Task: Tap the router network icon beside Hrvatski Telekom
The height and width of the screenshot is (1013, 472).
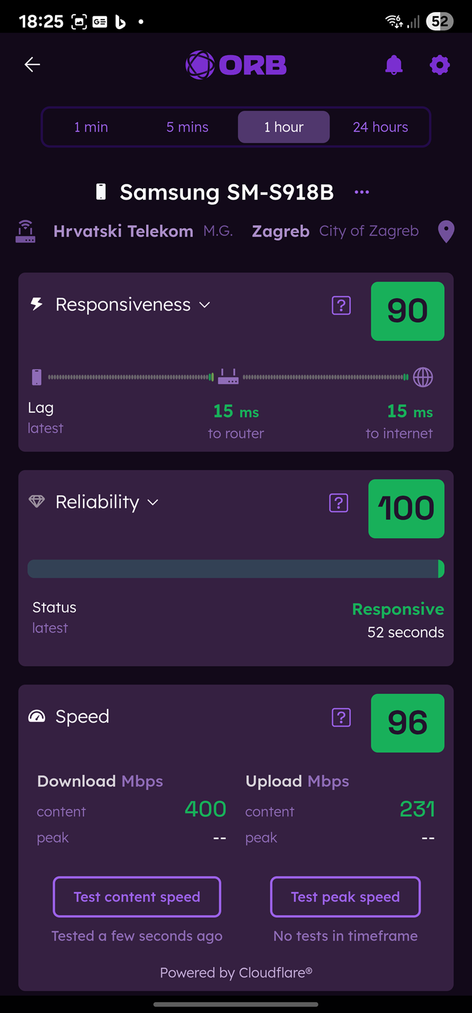Action: click(x=25, y=232)
